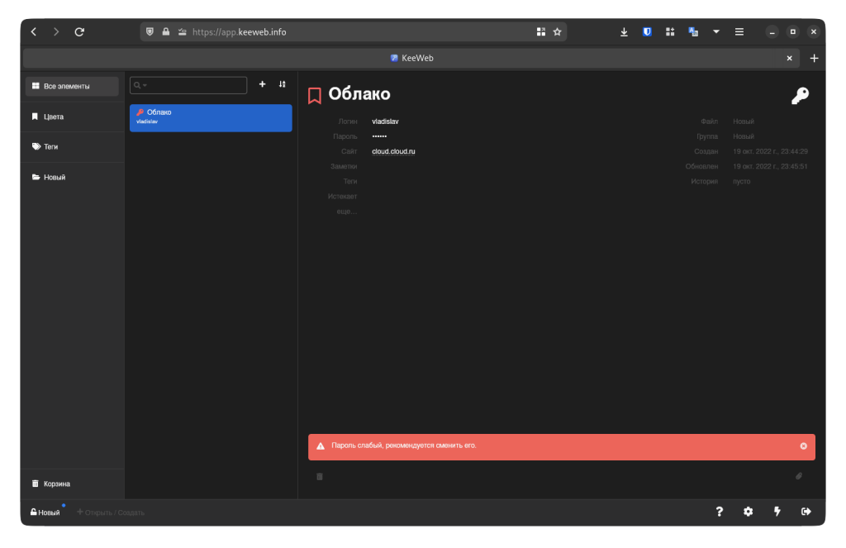Open the browser hamburger menu
Image resolution: width=846 pixels, height=548 pixels.
[x=739, y=32]
